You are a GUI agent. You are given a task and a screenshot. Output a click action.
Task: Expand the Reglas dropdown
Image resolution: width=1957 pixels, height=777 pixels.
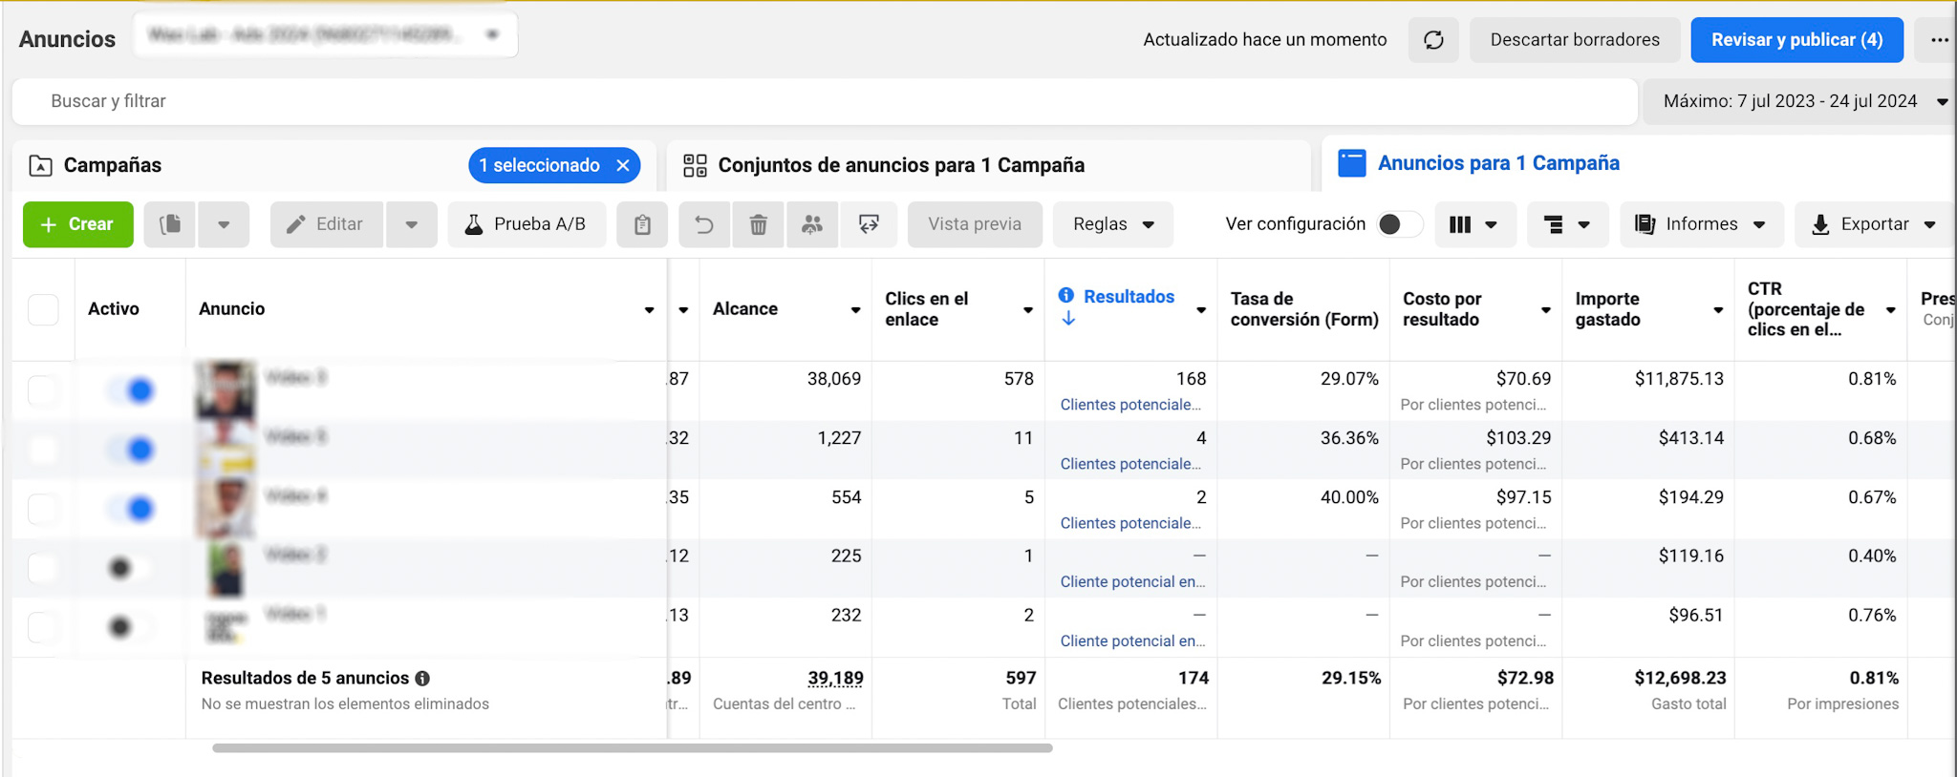coord(1112,224)
